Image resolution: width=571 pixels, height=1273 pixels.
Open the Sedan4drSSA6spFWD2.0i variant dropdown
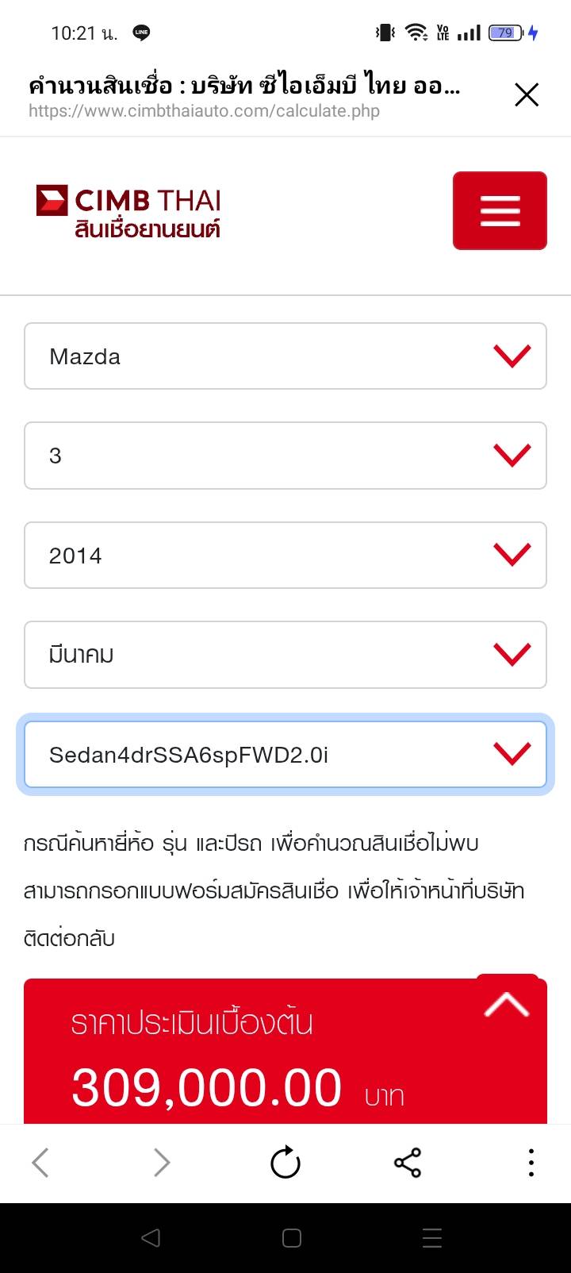[285, 755]
